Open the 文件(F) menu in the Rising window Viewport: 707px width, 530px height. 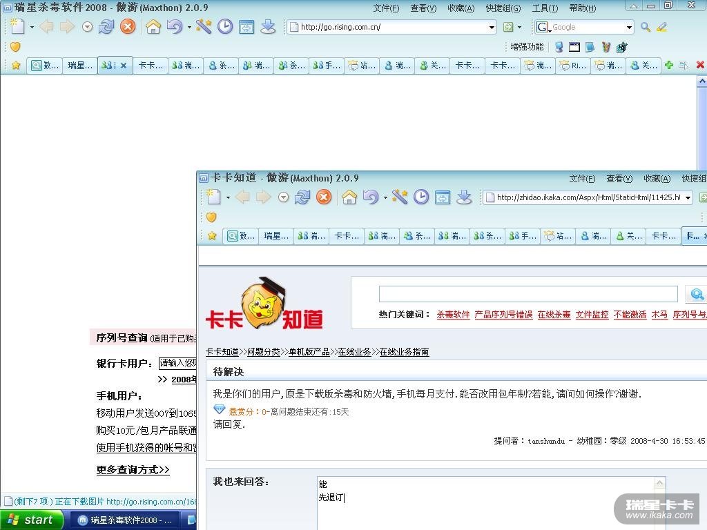point(386,8)
